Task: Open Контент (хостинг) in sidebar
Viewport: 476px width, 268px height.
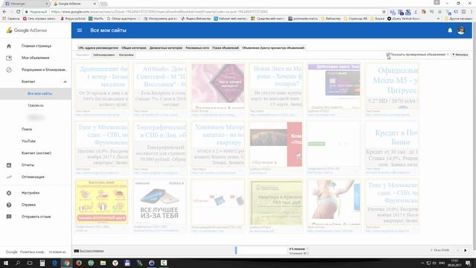Action: pyautogui.click(x=36, y=153)
